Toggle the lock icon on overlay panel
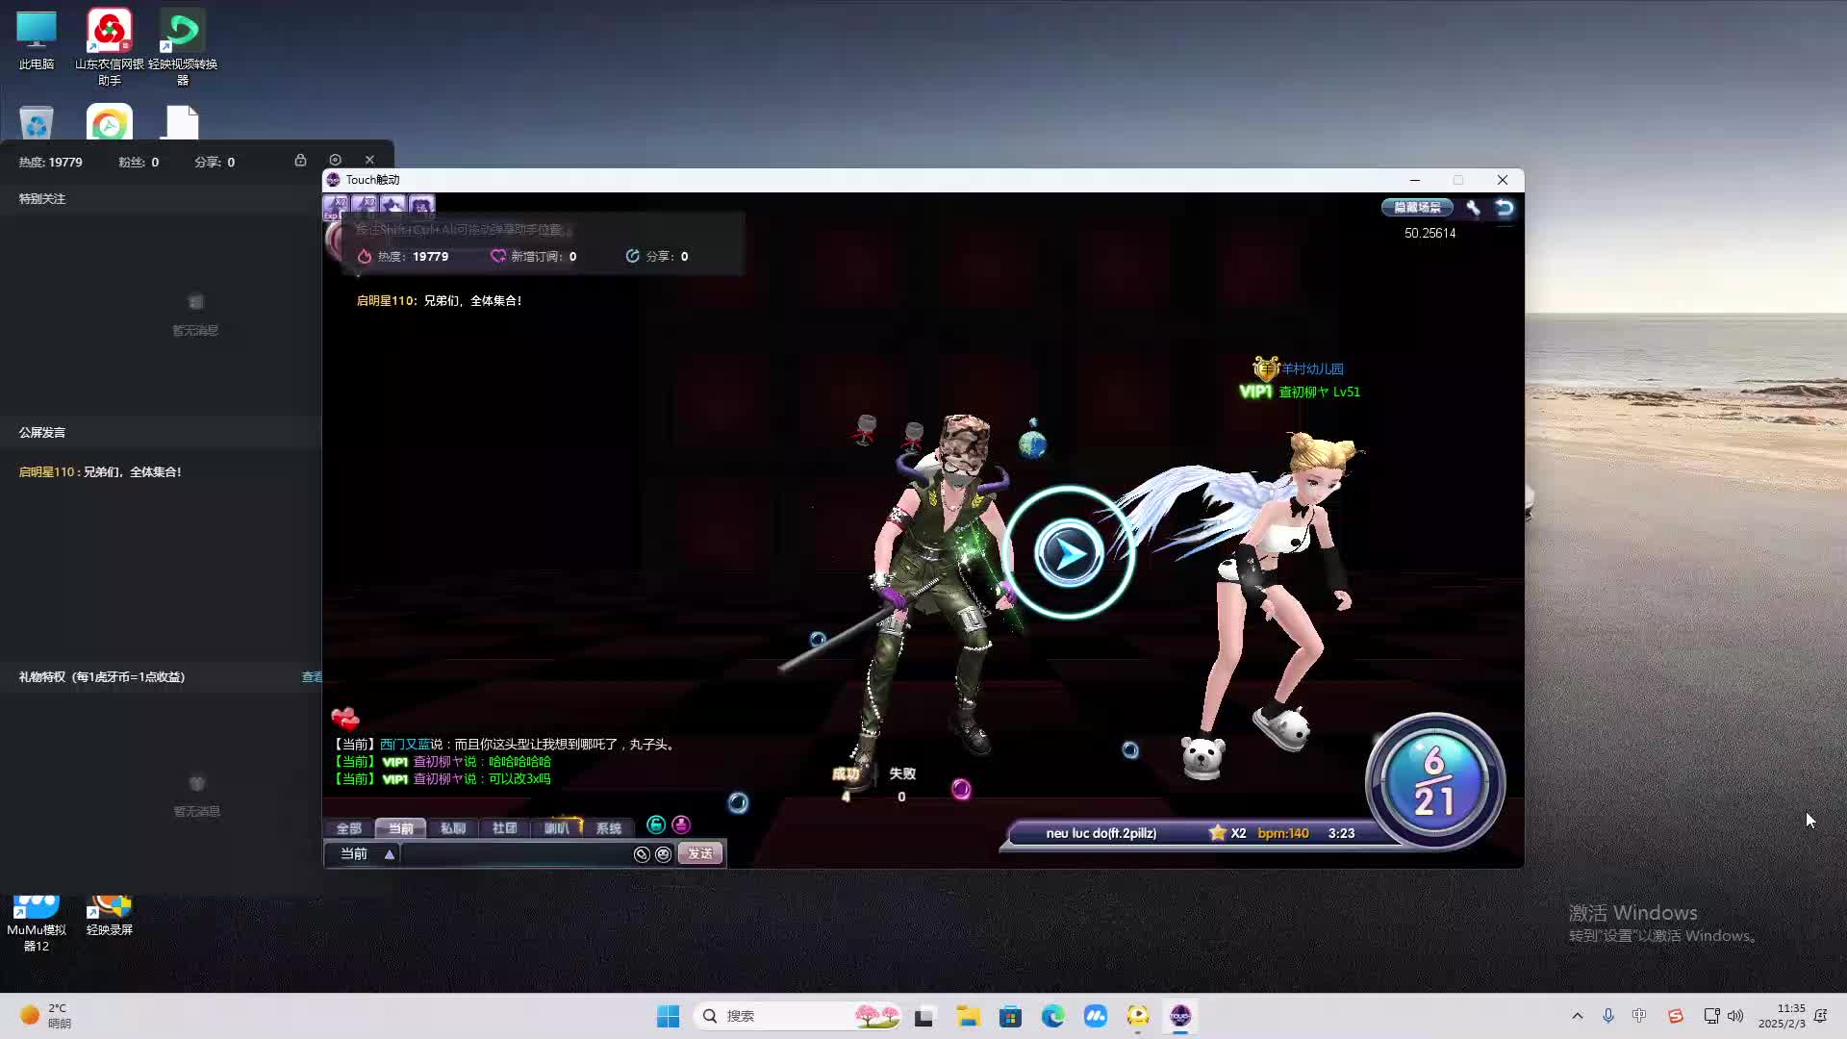Viewport: 1847px width, 1039px height. tap(300, 160)
